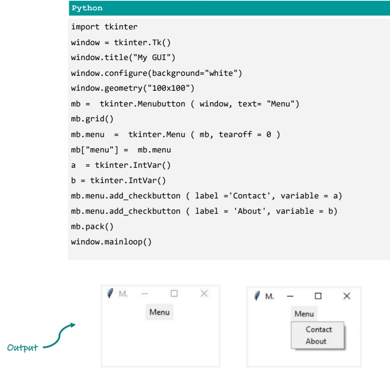Viewport: 390px width, 374px height.
Task: Click the window.mainloop() code line
Action: [111, 241]
